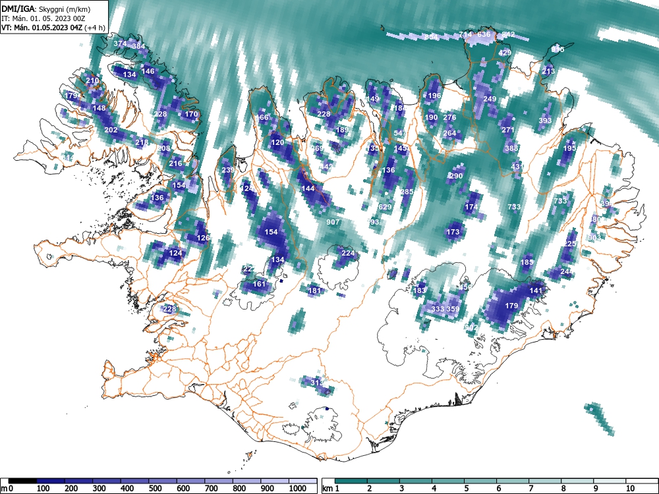Click the 'DMI/IGA: Skyggni (m/km)' title text

pos(46,9)
